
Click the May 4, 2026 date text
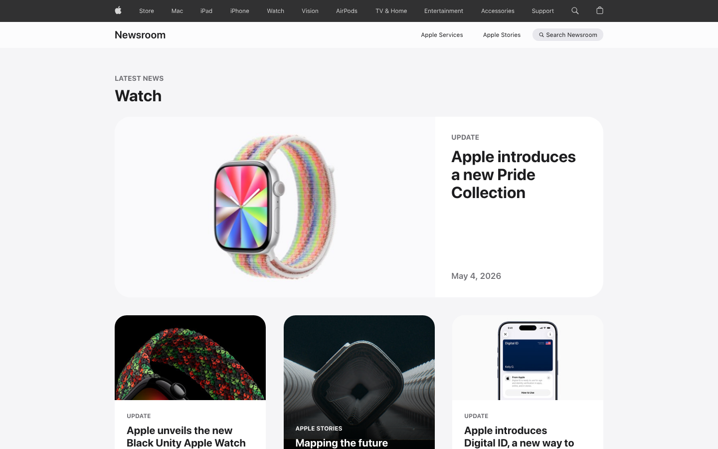click(476, 276)
